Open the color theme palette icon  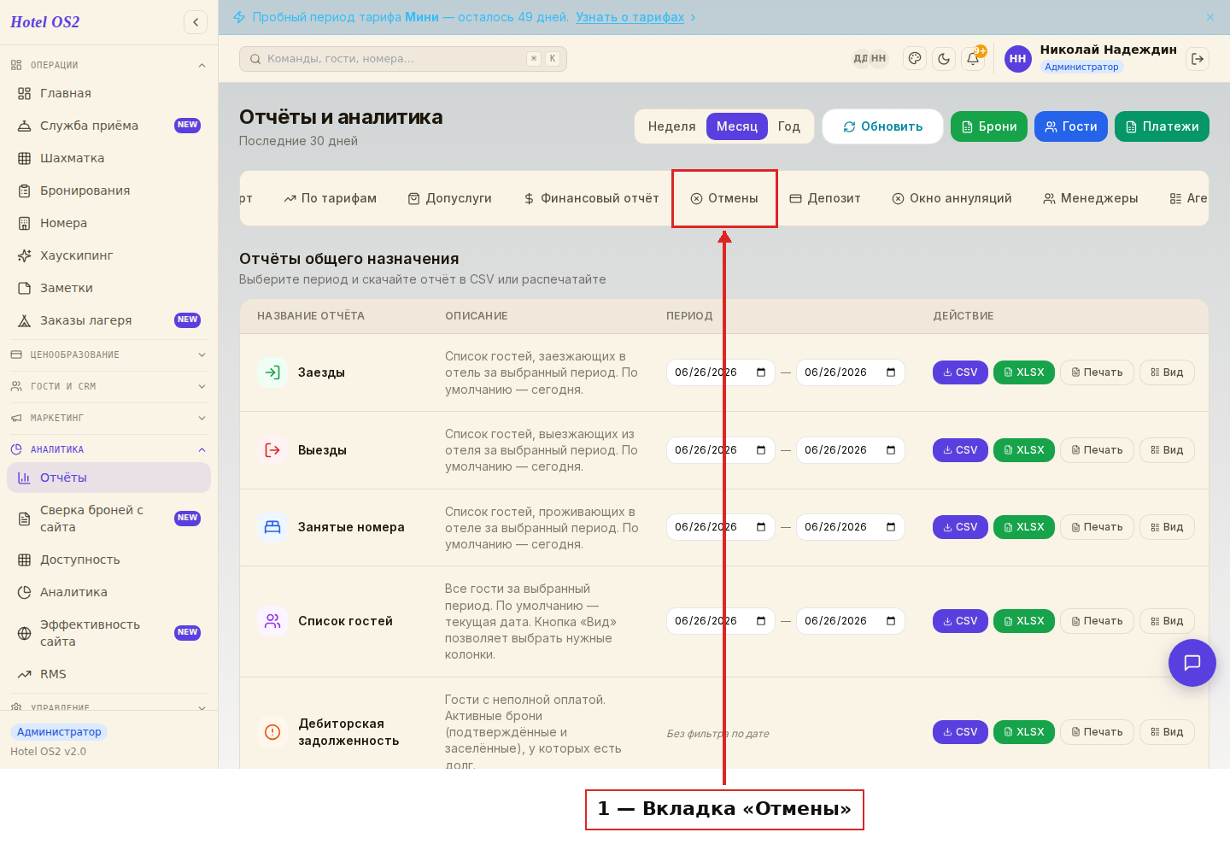pos(915,59)
